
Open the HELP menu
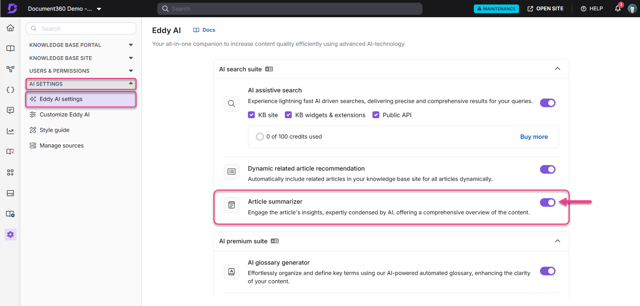(592, 9)
